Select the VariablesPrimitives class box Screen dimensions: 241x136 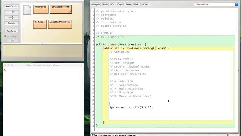coord(60,24)
